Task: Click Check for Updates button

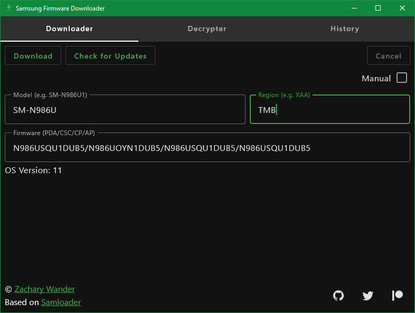Action: [110, 56]
